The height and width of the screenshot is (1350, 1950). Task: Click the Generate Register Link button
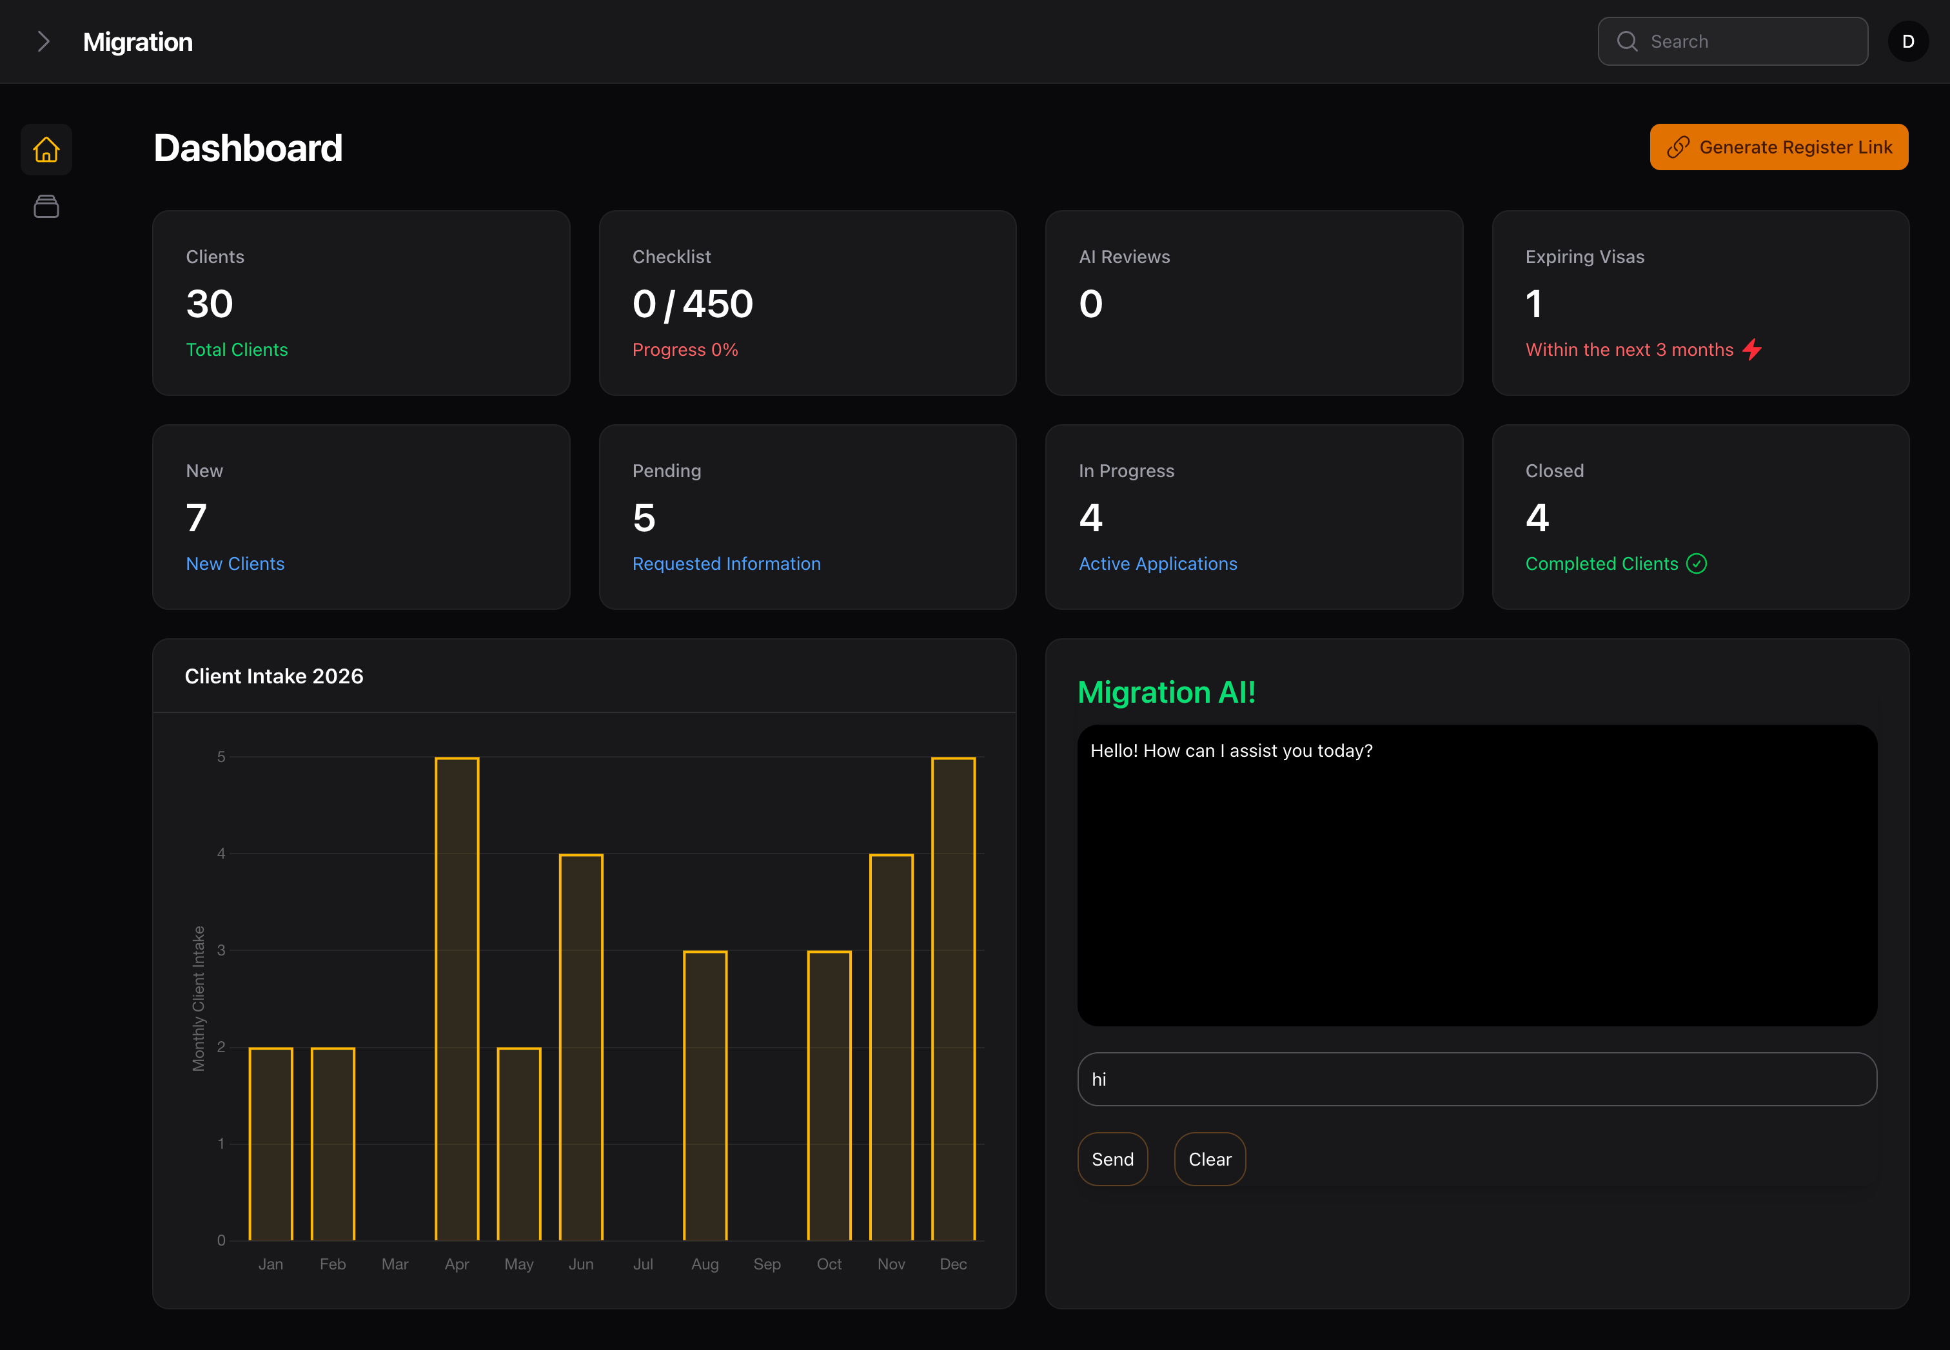pos(1778,147)
